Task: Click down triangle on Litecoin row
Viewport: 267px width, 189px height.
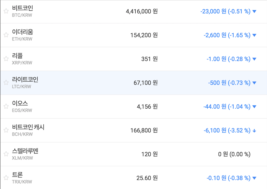Action: click(x=254, y=83)
